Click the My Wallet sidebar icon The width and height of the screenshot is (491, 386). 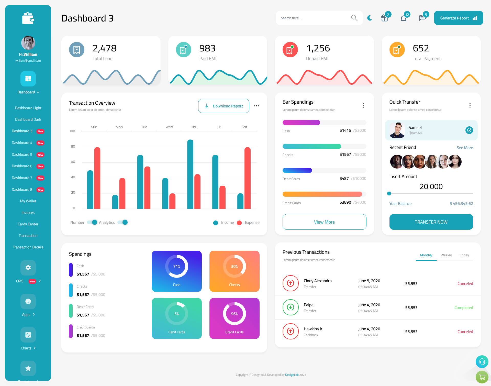click(28, 201)
